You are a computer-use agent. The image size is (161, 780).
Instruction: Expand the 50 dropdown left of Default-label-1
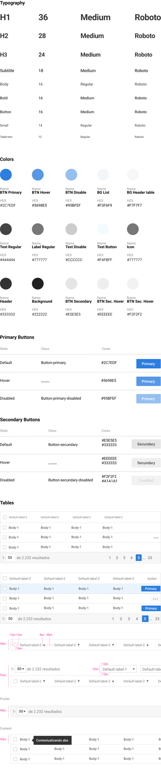[x=21, y=669]
